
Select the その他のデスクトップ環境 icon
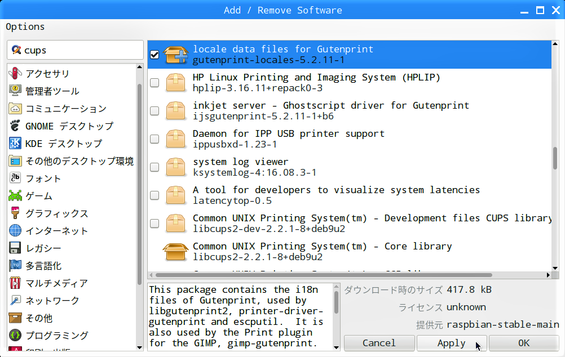pos(15,161)
